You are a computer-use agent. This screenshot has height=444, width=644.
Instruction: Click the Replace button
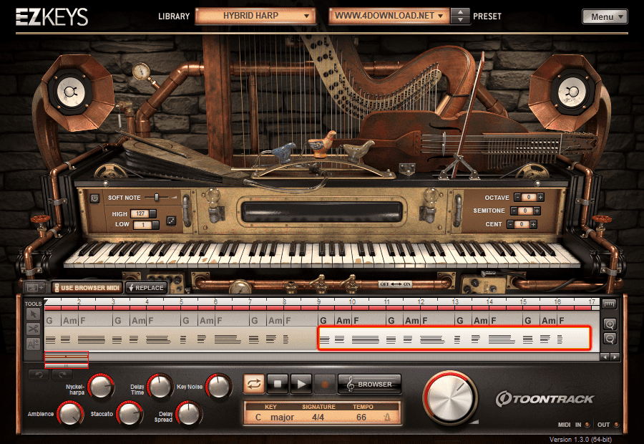[x=146, y=288]
